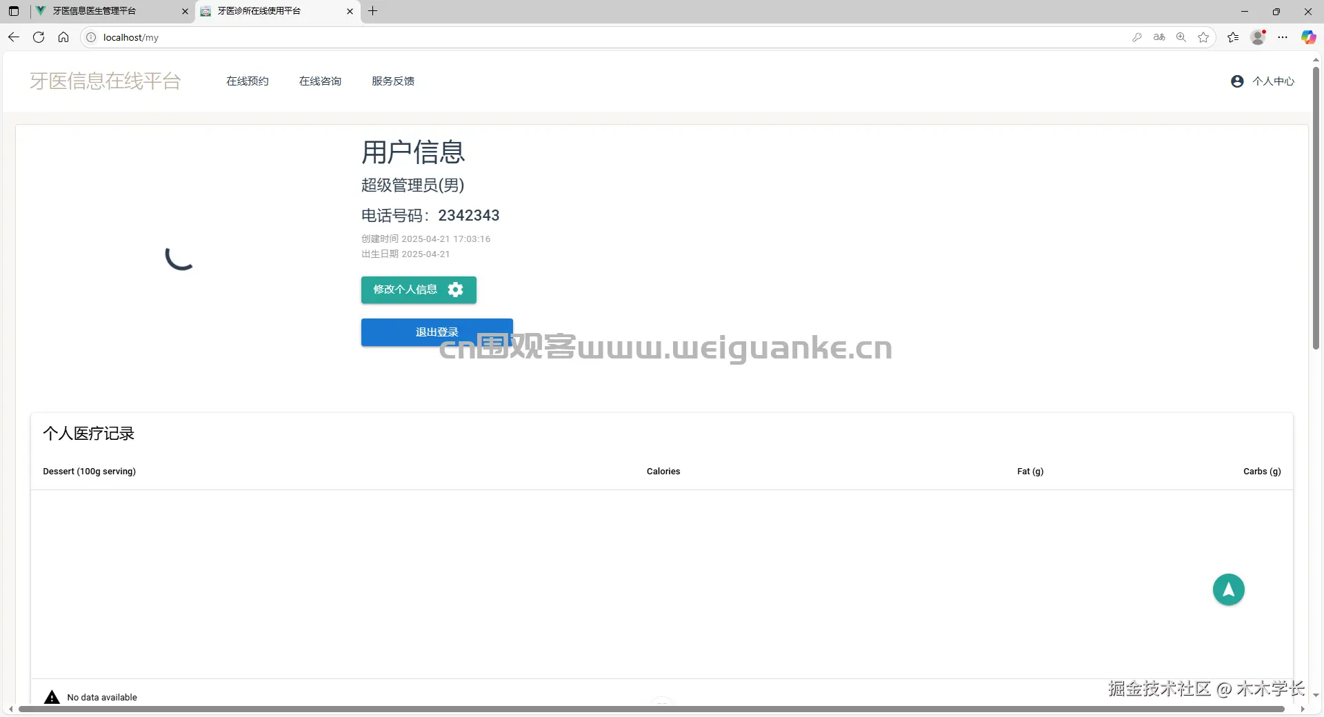Click the warning triangle beside No data available
Image resolution: width=1324 pixels, height=717 pixels.
[x=52, y=697]
